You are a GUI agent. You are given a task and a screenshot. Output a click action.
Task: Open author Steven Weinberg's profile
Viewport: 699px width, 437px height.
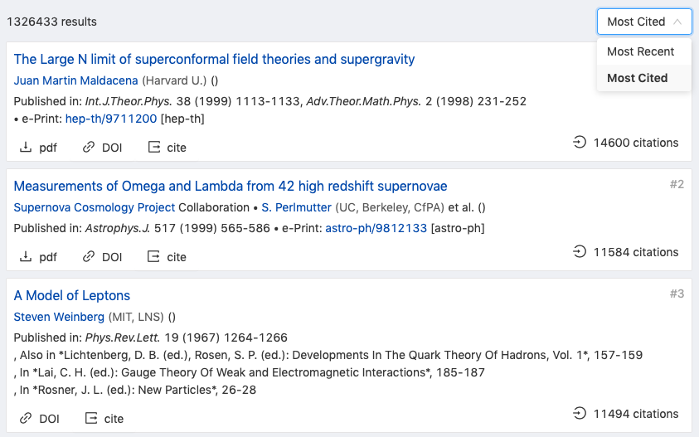pos(59,317)
